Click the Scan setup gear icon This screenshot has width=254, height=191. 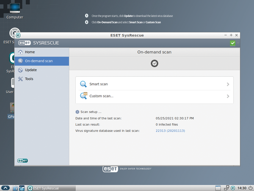[77, 112]
